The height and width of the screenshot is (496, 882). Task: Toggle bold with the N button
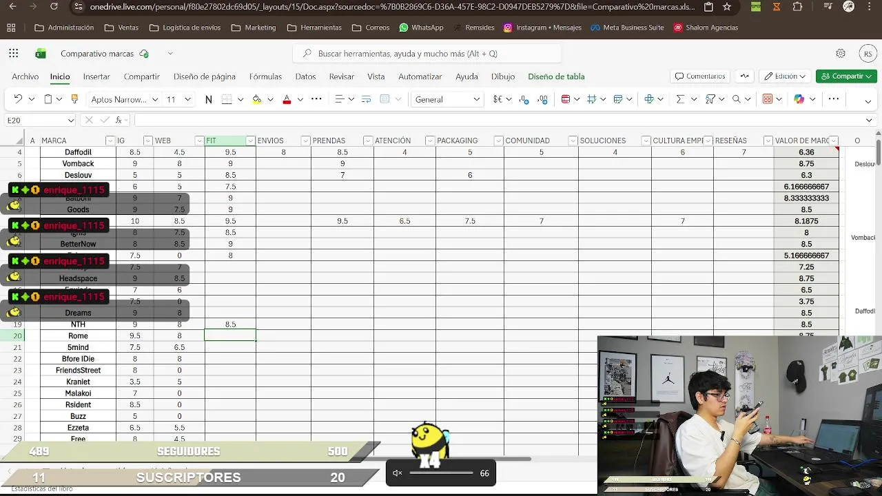[x=208, y=99]
